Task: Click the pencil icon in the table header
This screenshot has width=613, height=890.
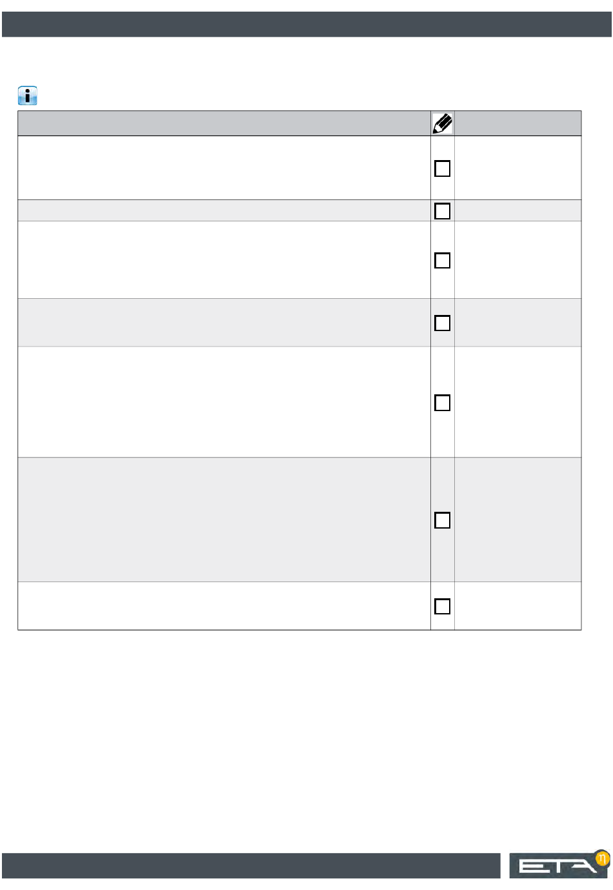Action: coord(443,123)
